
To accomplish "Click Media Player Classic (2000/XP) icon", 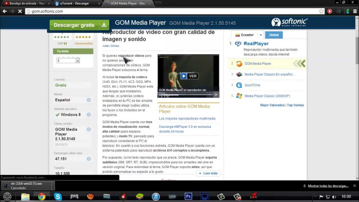I will coord(239,96).
